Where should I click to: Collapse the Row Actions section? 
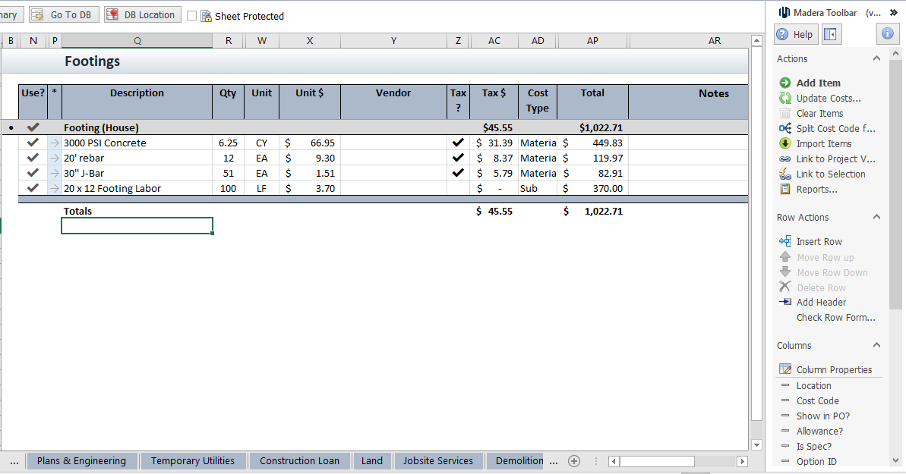[876, 217]
